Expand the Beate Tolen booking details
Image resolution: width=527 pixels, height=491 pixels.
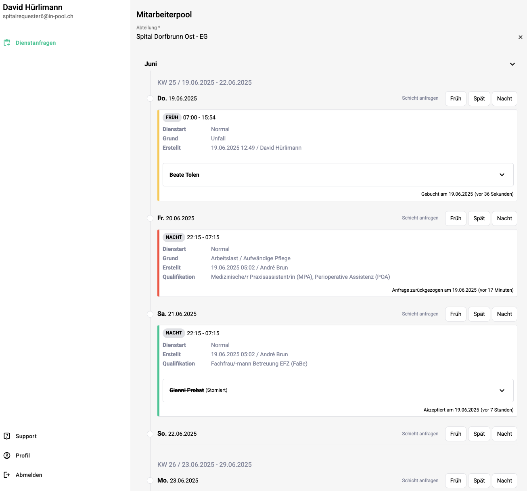502,175
